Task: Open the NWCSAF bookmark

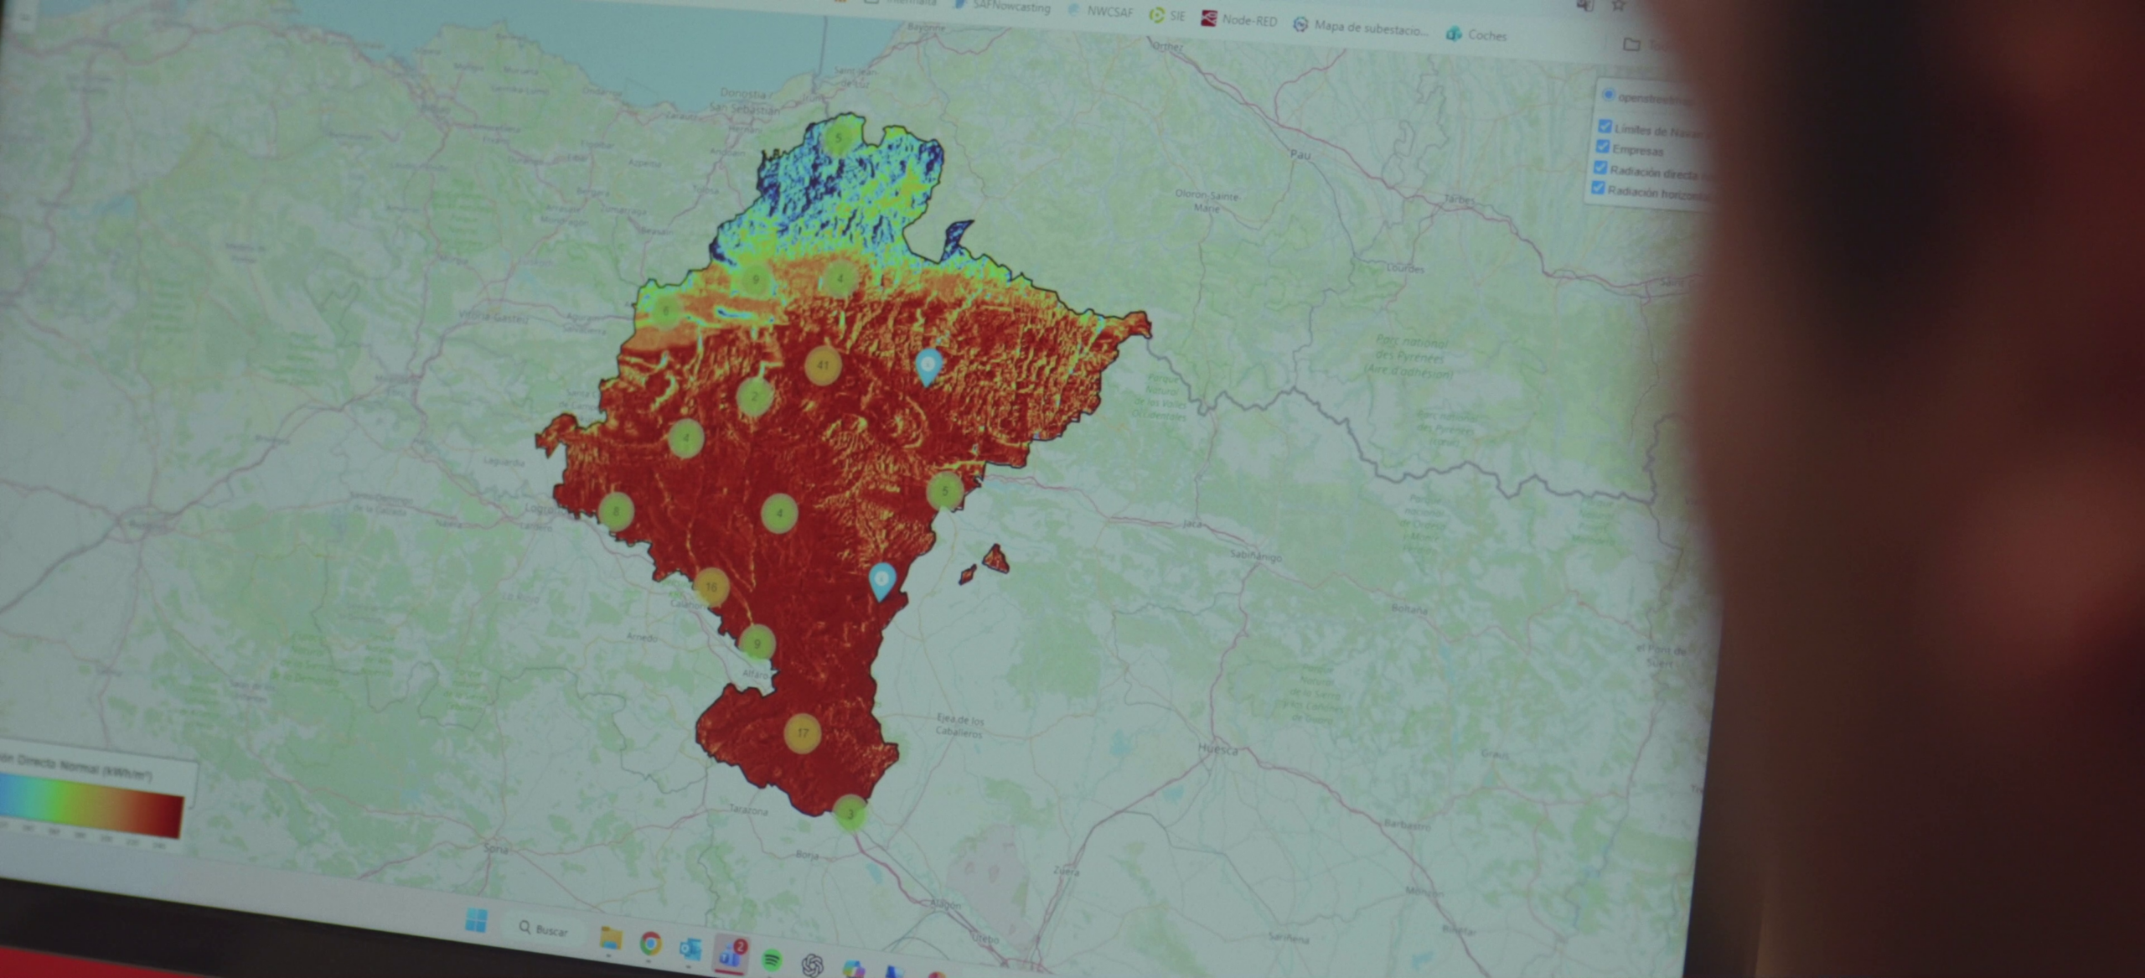Action: (x=1100, y=12)
